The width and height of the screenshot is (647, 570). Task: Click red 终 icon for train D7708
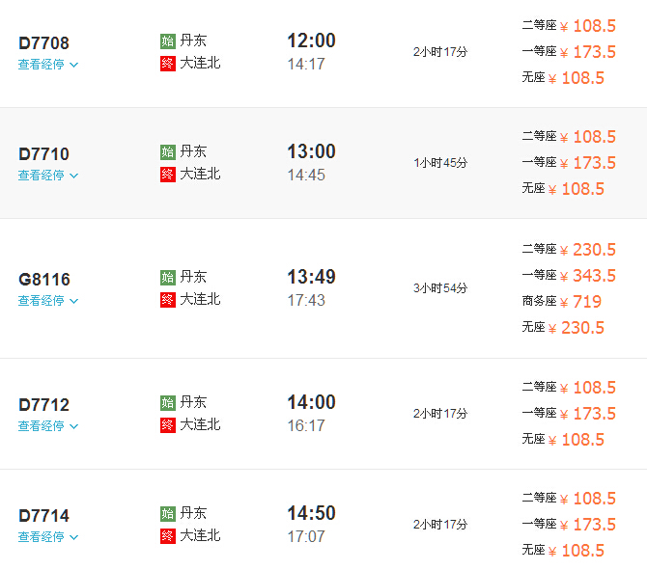point(168,64)
